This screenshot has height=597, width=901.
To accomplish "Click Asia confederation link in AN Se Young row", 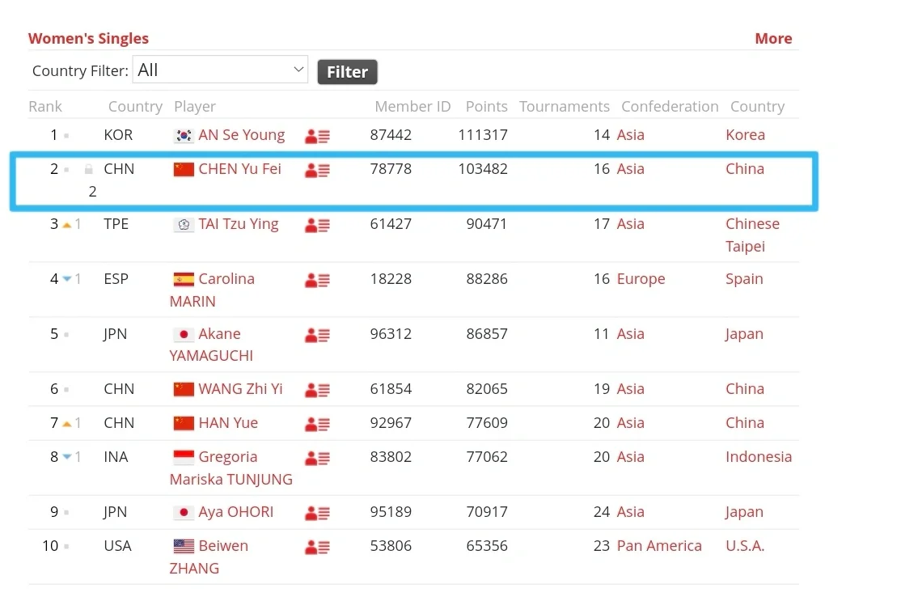I will pos(630,135).
